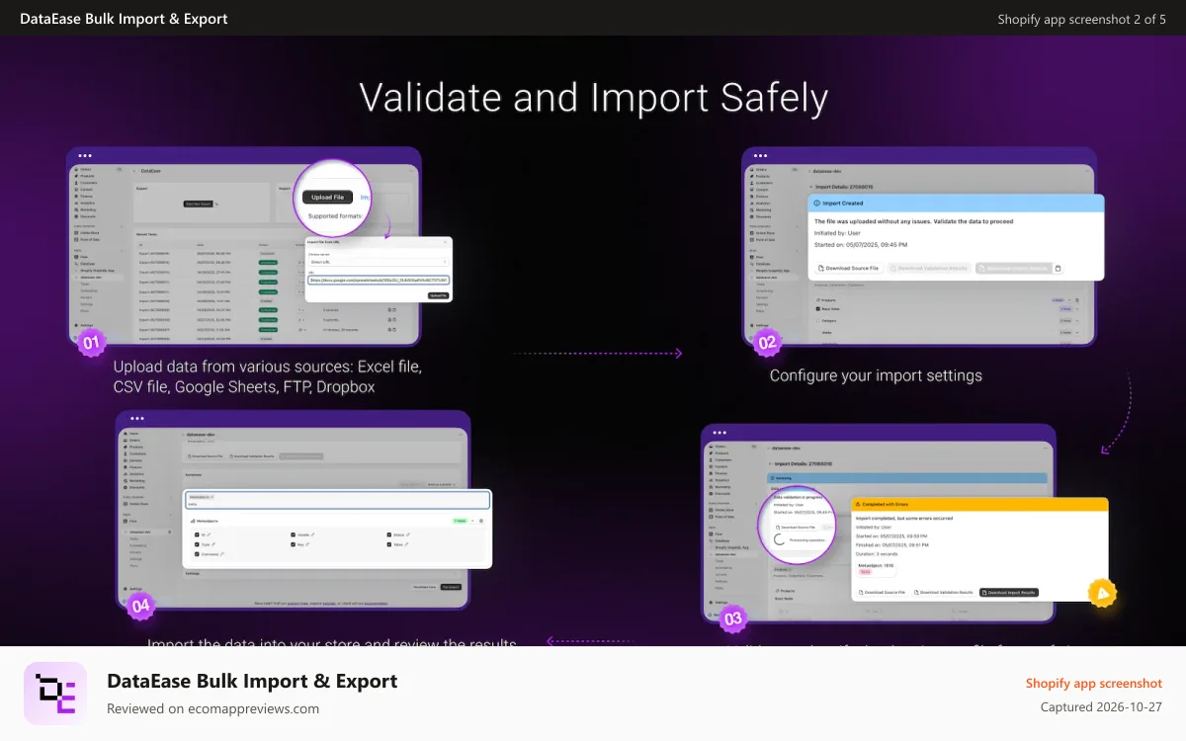The width and height of the screenshot is (1186, 741).
Task: Toggle the Type field checkbox under Metaobjects
Action: coord(197,544)
